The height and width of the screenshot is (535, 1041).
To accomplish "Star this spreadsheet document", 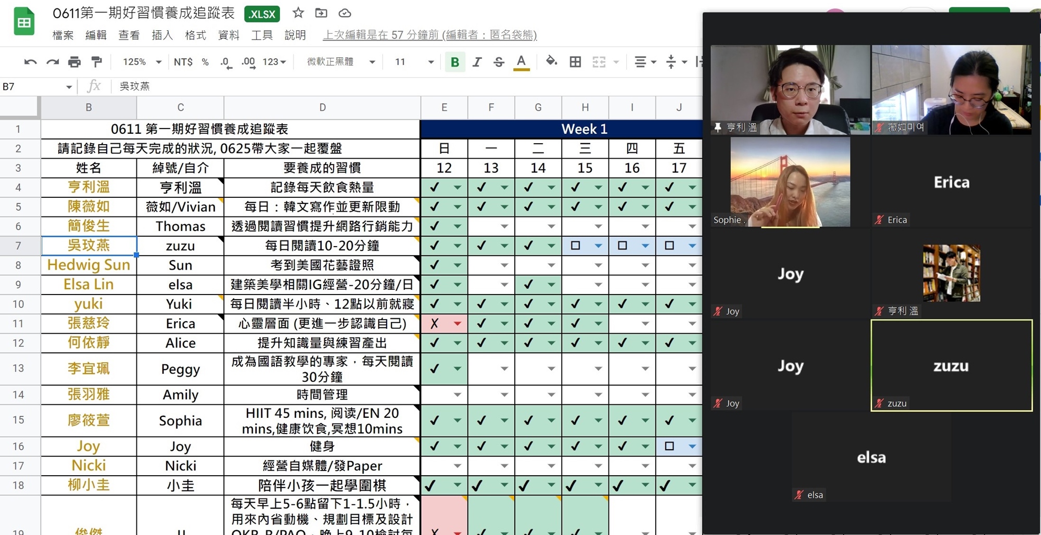I will (x=298, y=13).
